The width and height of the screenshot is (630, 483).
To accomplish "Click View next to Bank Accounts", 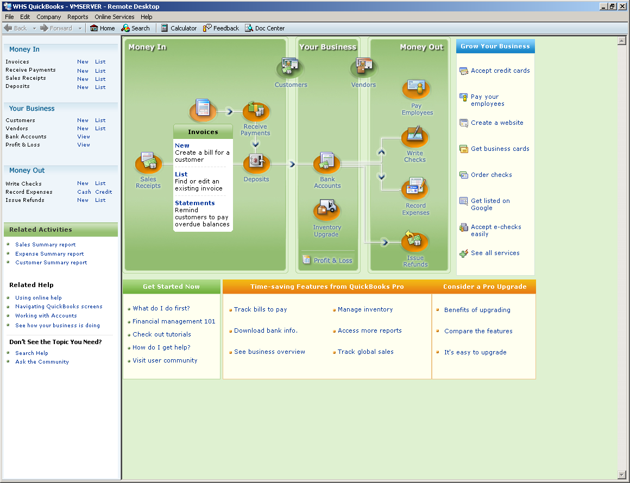I will click(x=84, y=137).
